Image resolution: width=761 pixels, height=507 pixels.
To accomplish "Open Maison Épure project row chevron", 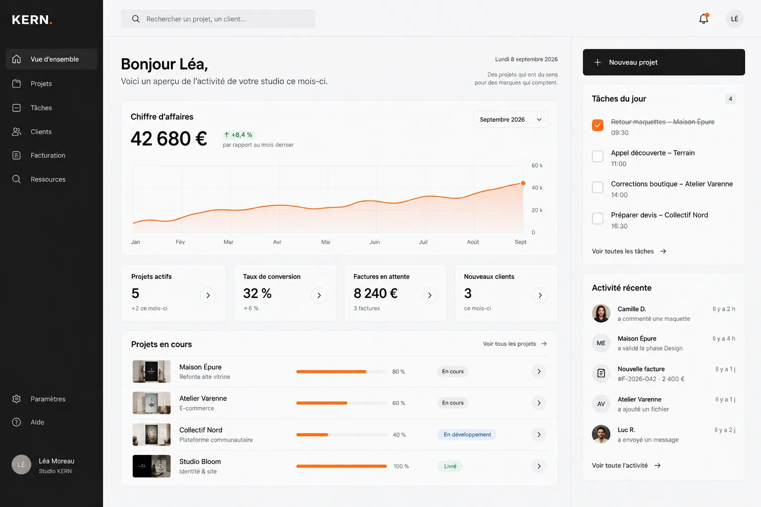I will [x=539, y=371].
